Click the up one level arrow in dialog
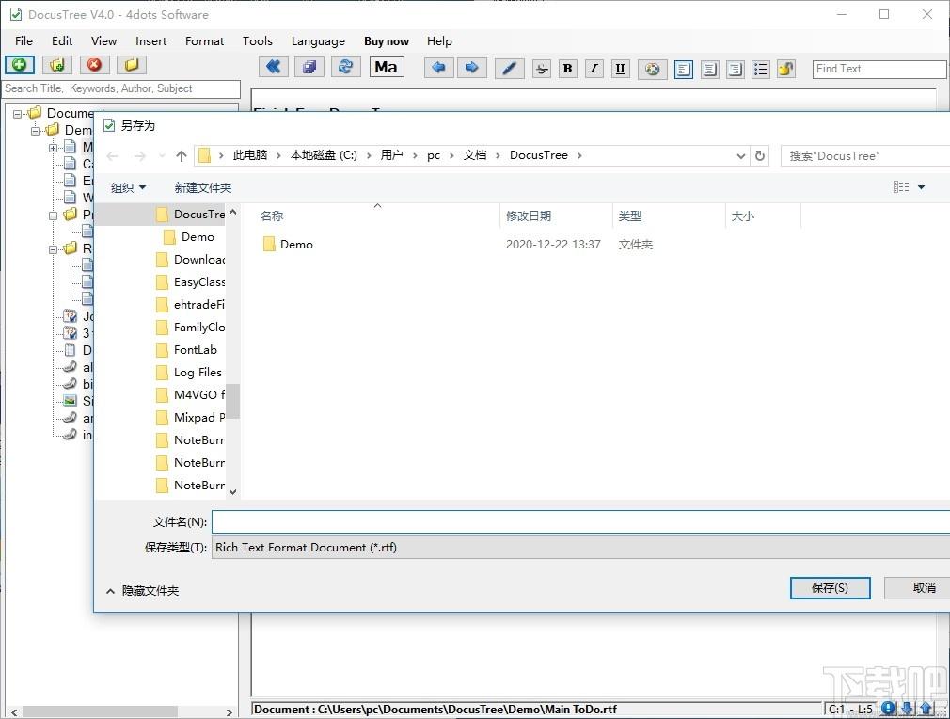This screenshot has height=719, width=950. coord(181,156)
